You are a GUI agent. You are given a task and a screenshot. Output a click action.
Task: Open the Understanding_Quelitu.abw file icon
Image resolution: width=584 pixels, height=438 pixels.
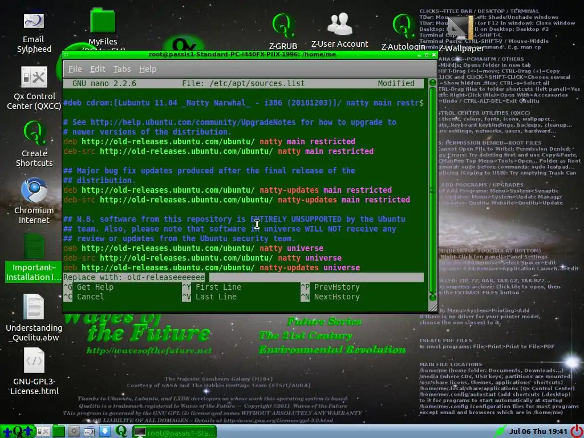point(34,318)
